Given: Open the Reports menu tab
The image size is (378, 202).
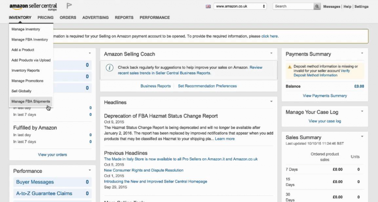Looking at the screenshot, I should point(124,18).
